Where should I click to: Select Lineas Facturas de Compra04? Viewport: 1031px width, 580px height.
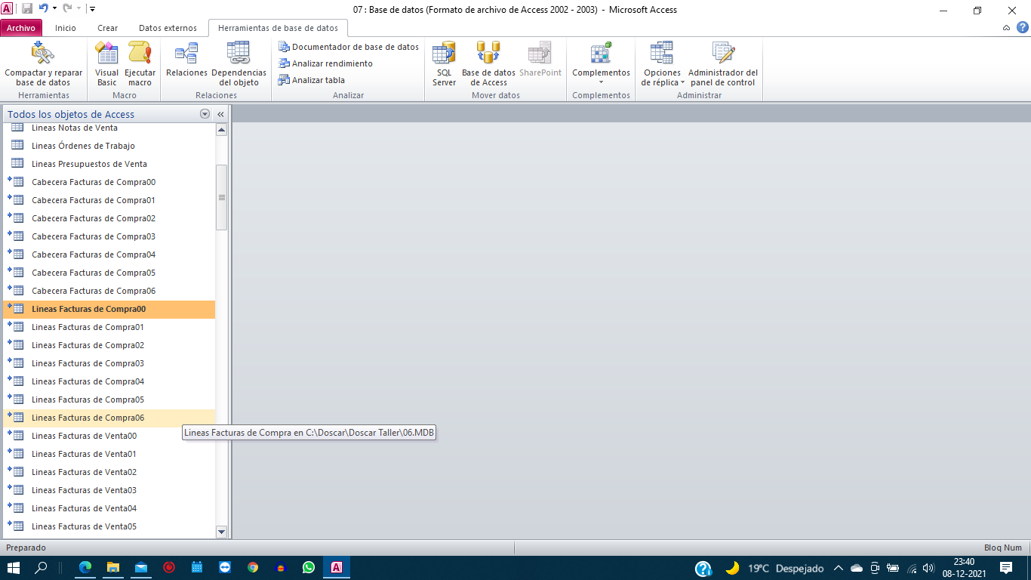pos(109,381)
